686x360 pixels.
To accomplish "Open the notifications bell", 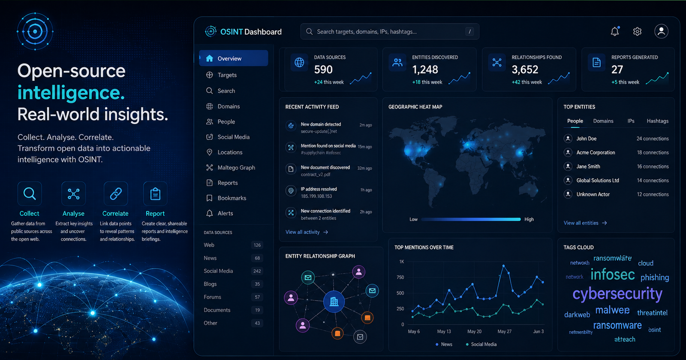I will tap(615, 31).
